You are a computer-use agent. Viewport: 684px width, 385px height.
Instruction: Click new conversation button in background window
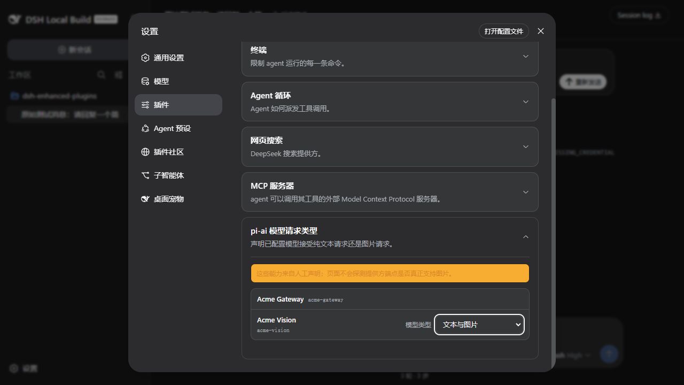coord(75,50)
